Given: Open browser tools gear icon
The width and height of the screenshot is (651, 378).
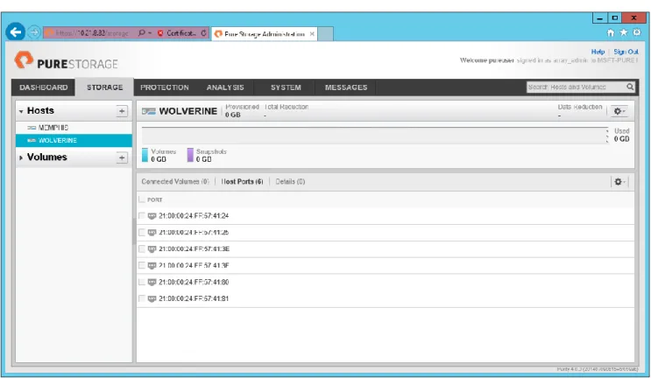Looking at the screenshot, I should coord(637,32).
